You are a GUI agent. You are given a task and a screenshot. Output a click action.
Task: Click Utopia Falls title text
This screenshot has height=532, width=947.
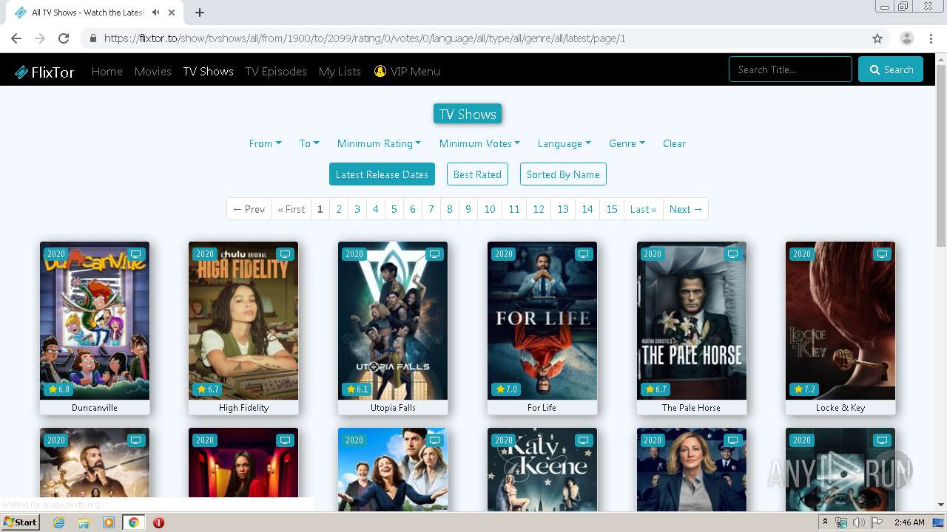393,408
